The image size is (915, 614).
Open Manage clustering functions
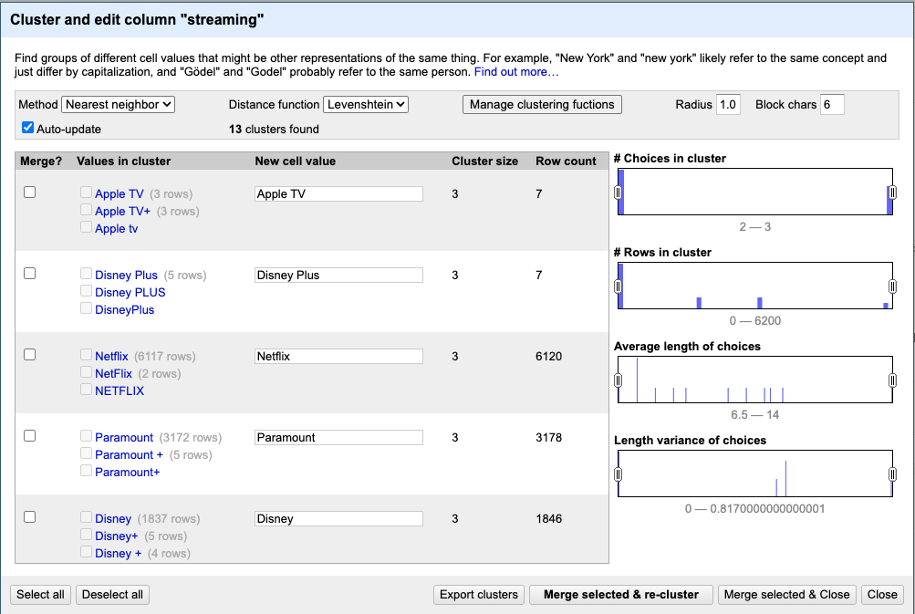point(542,105)
